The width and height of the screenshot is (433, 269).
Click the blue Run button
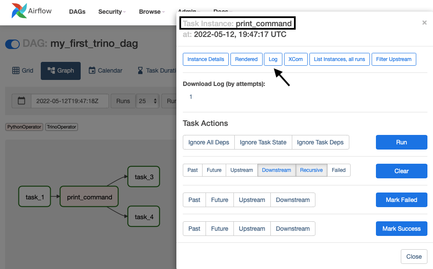401,142
